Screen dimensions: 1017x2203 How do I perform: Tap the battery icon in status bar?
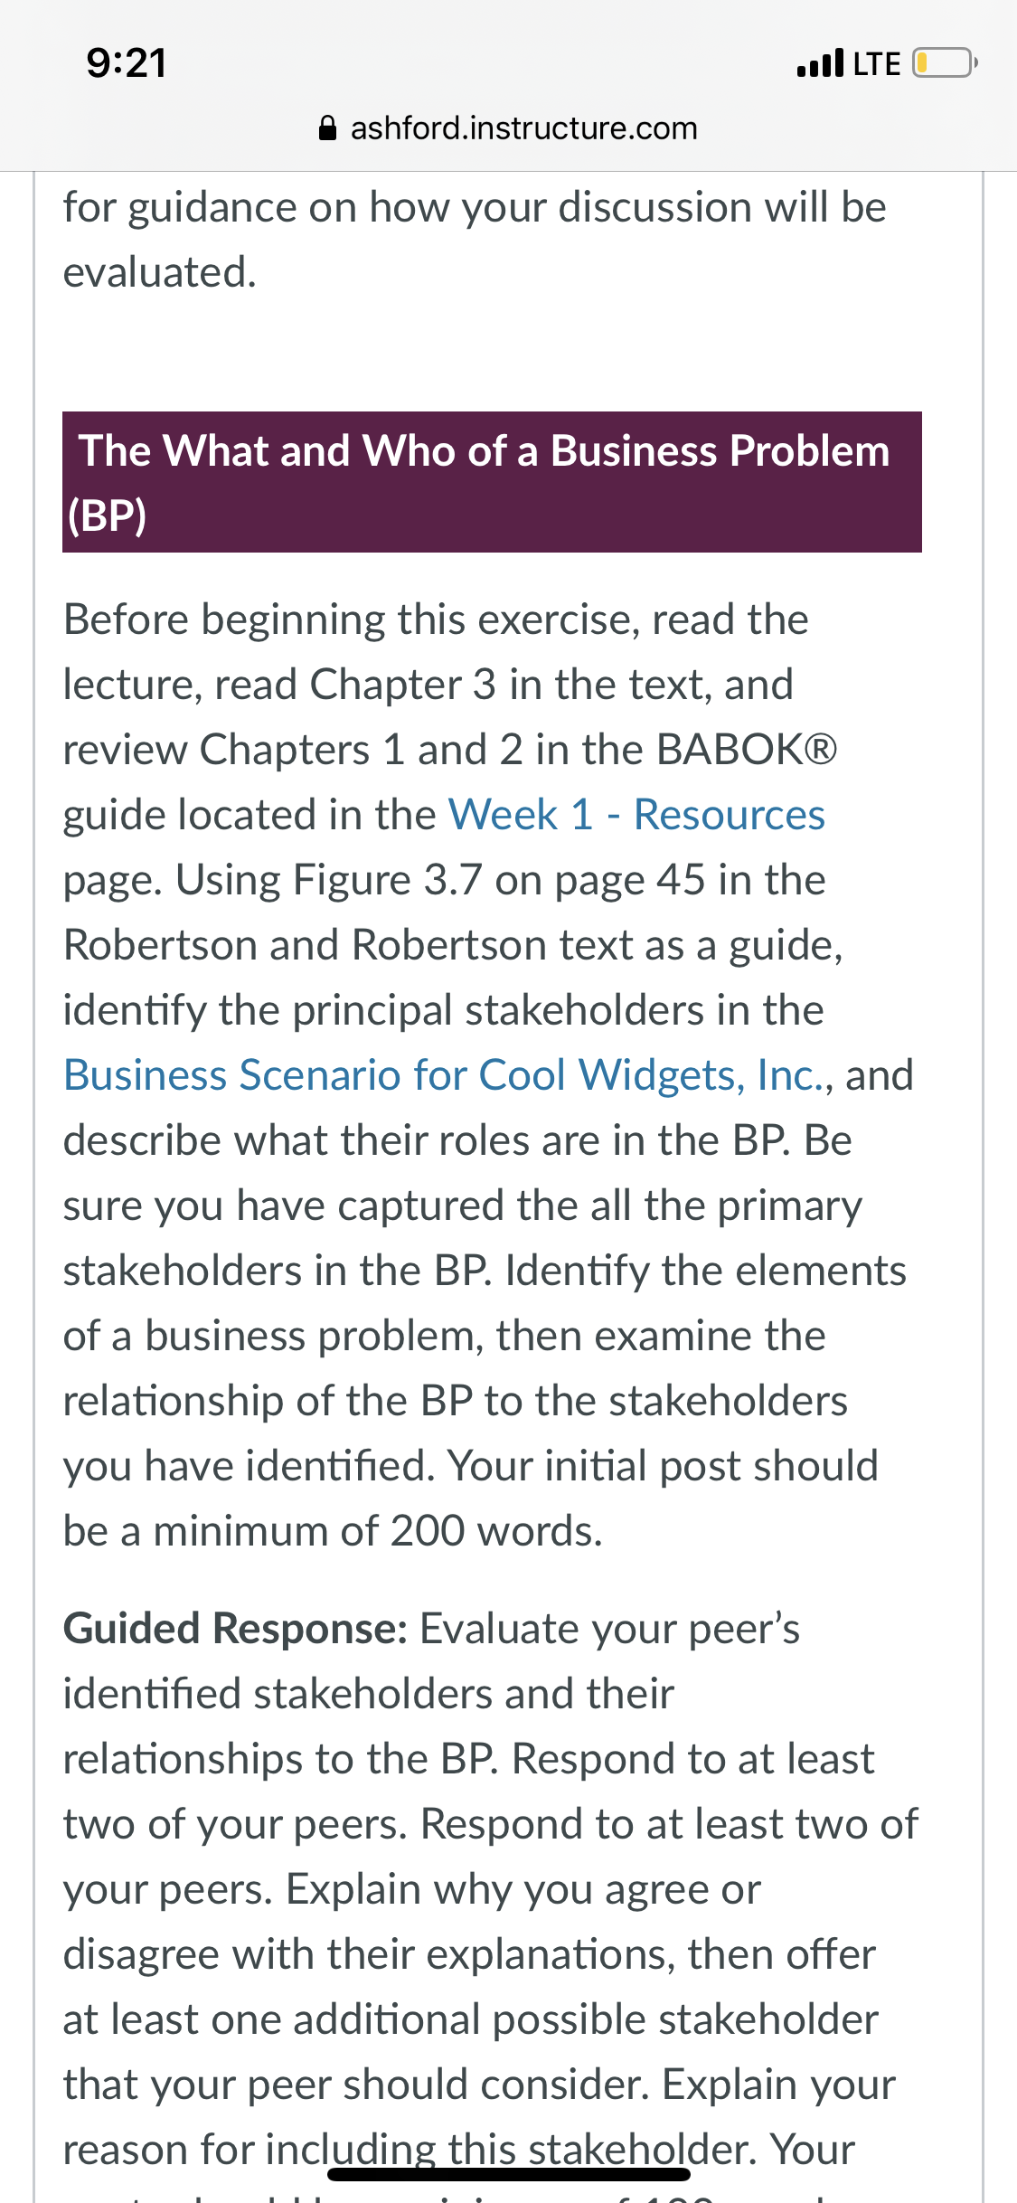(x=945, y=63)
